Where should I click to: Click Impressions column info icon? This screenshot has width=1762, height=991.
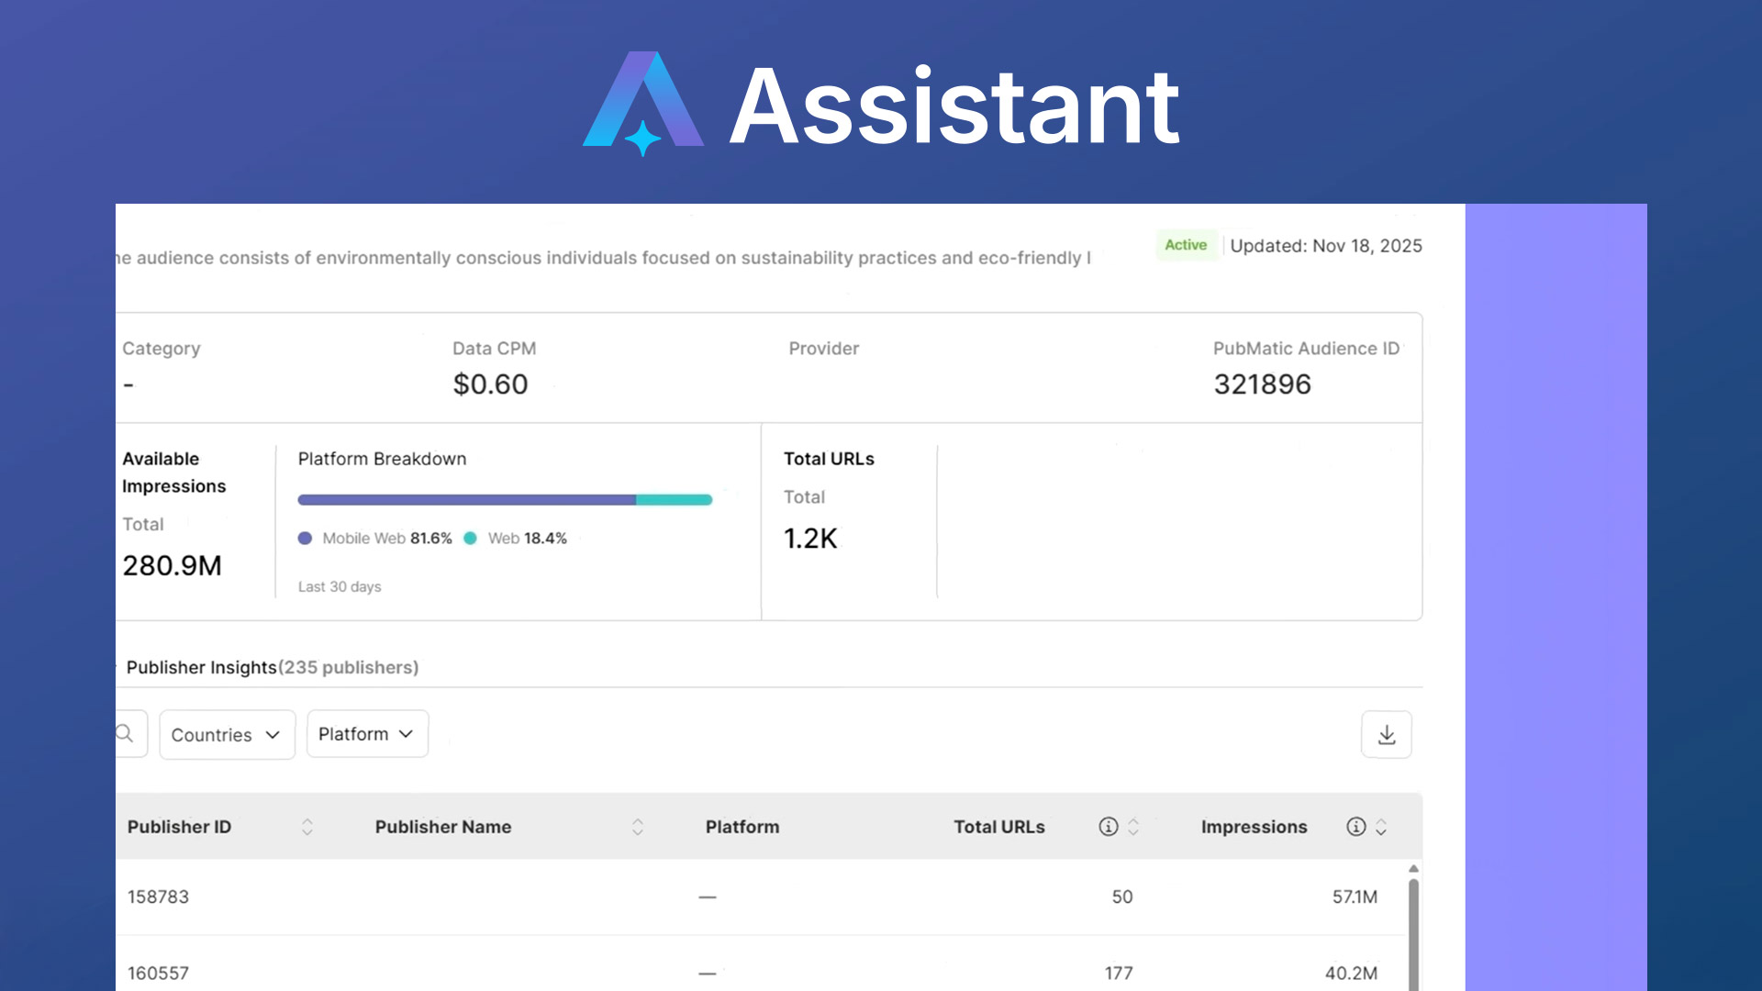[x=1355, y=827]
